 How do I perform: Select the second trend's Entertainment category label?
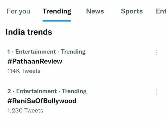pos(36,91)
